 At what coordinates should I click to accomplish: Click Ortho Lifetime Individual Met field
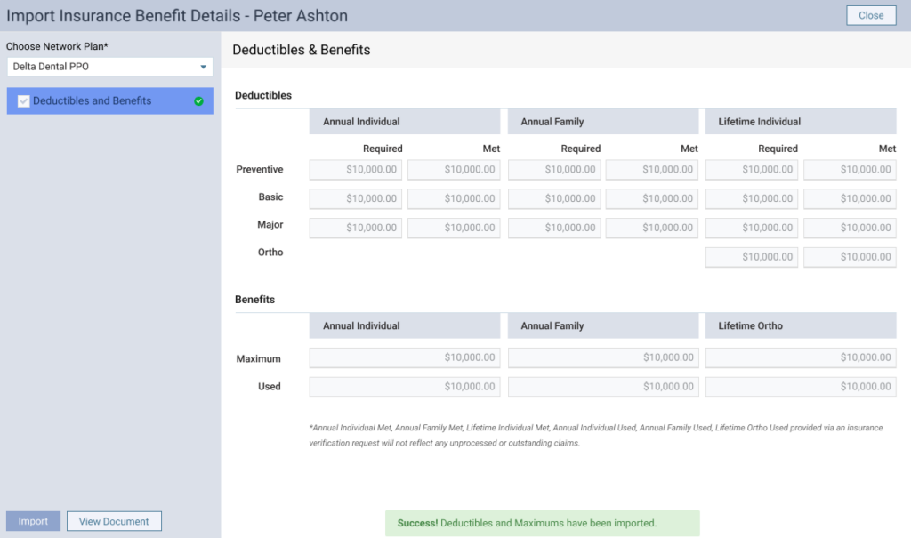click(x=850, y=256)
